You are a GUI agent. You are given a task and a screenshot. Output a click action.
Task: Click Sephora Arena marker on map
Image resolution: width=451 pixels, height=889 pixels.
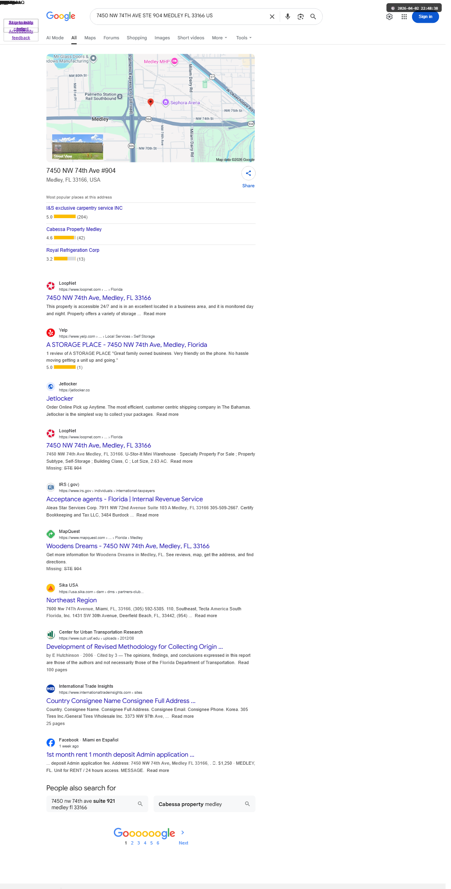point(165,102)
